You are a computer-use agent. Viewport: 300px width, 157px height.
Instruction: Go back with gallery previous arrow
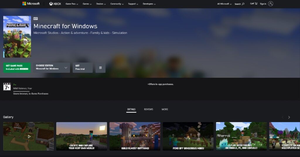(x=283, y=117)
